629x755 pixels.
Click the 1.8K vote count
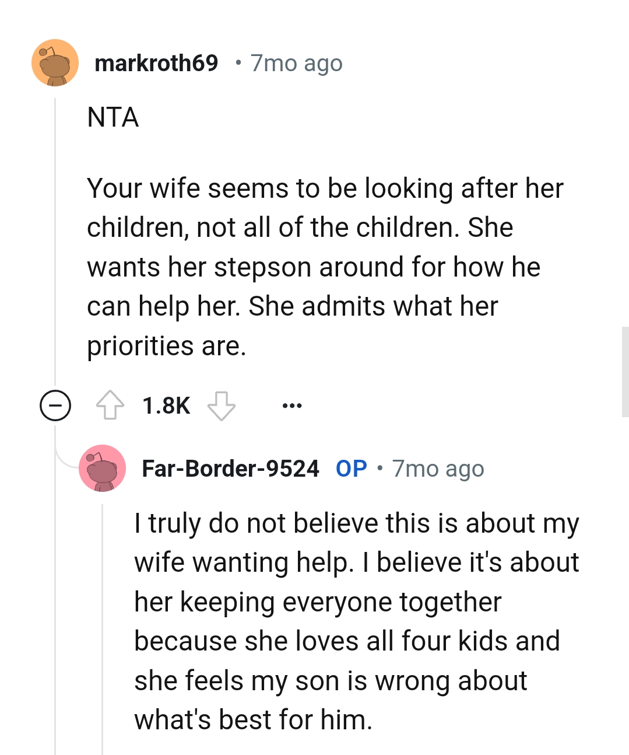click(167, 405)
